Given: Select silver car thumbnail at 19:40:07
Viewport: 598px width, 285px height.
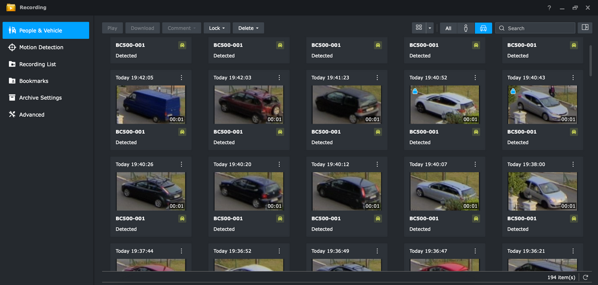Looking at the screenshot, I should (x=445, y=191).
